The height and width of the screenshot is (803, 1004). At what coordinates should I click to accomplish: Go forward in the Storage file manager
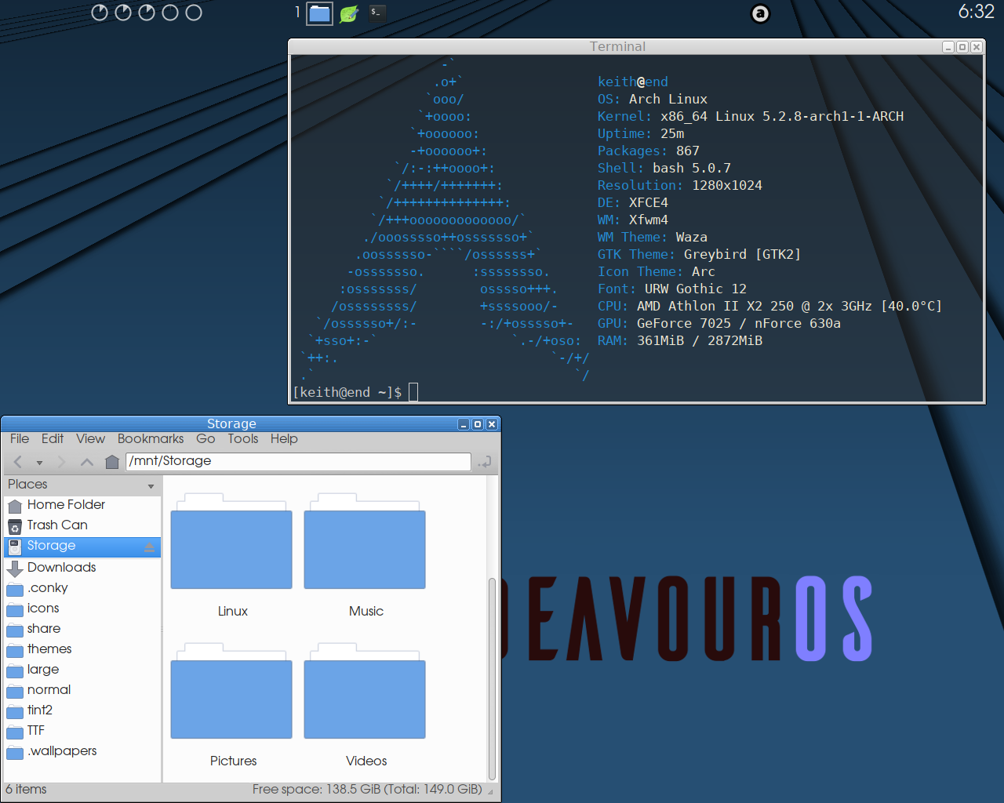61,462
